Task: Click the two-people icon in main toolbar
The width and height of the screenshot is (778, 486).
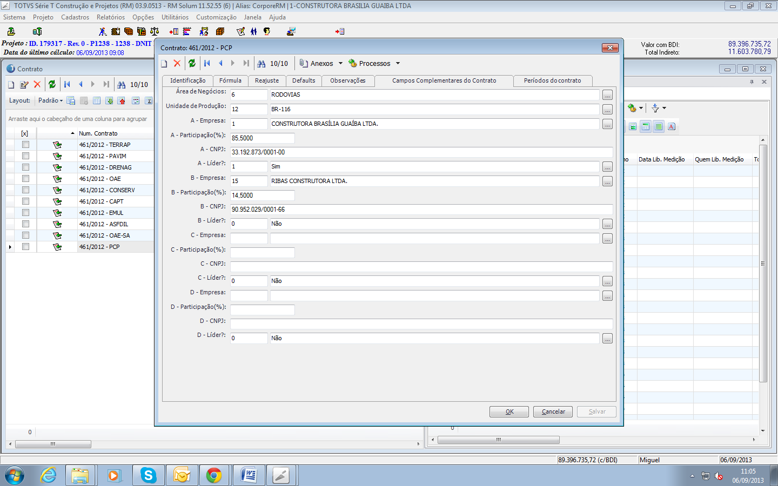Action: point(254,31)
